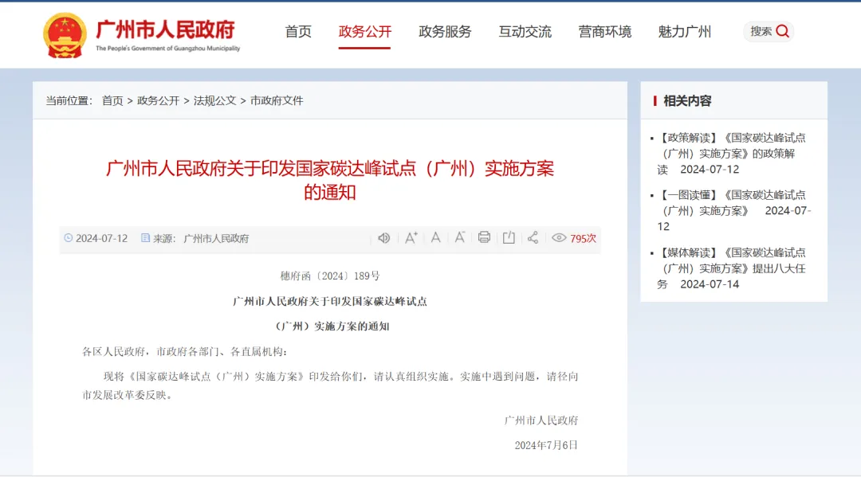861x477 pixels.
Task: Print the article via printer icon
Action: pyautogui.click(x=484, y=237)
